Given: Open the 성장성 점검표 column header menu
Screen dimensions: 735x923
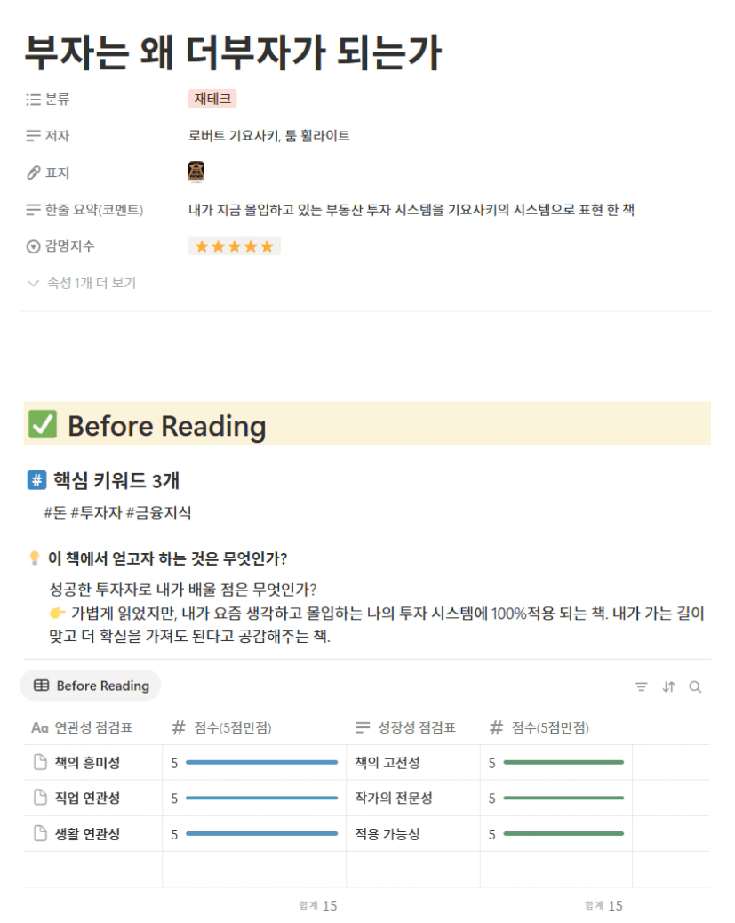Looking at the screenshot, I should point(405,727).
